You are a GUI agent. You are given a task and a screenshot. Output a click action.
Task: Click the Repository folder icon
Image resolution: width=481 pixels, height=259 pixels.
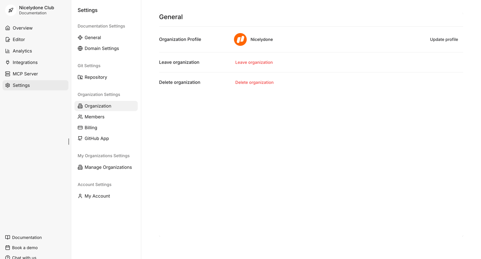click(80, 77)
